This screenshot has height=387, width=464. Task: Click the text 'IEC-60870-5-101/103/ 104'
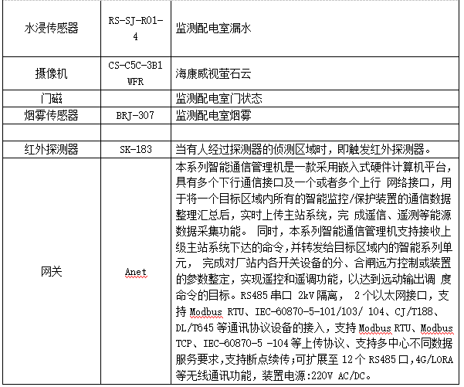coord(320,311)
